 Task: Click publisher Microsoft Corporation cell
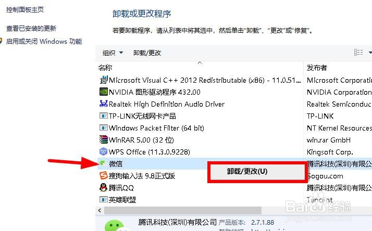(x=339, y=80)
